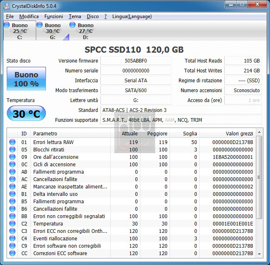Click the Total Host Reads value 105 GB
Image resolution: width=270 pixels, height=265 pixels.
[x=243, y=61]
